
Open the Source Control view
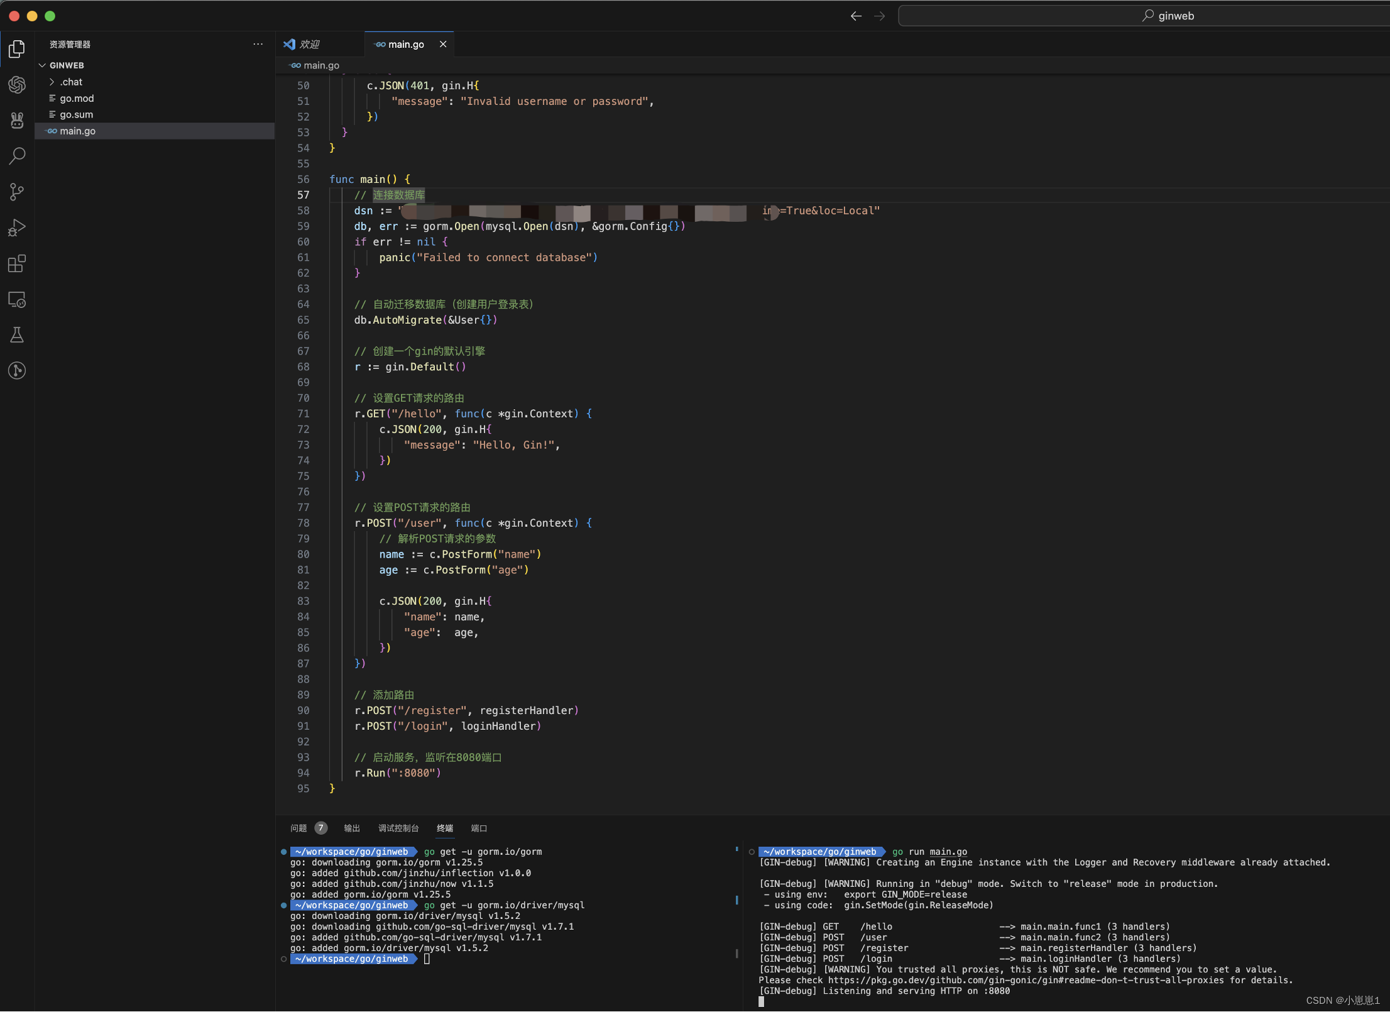click(17, 192)
